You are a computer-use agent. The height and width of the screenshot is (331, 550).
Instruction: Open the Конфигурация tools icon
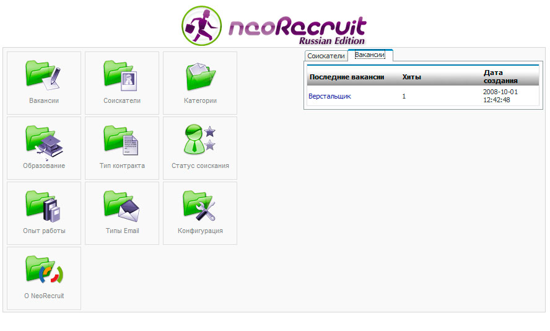coord(199,206)
